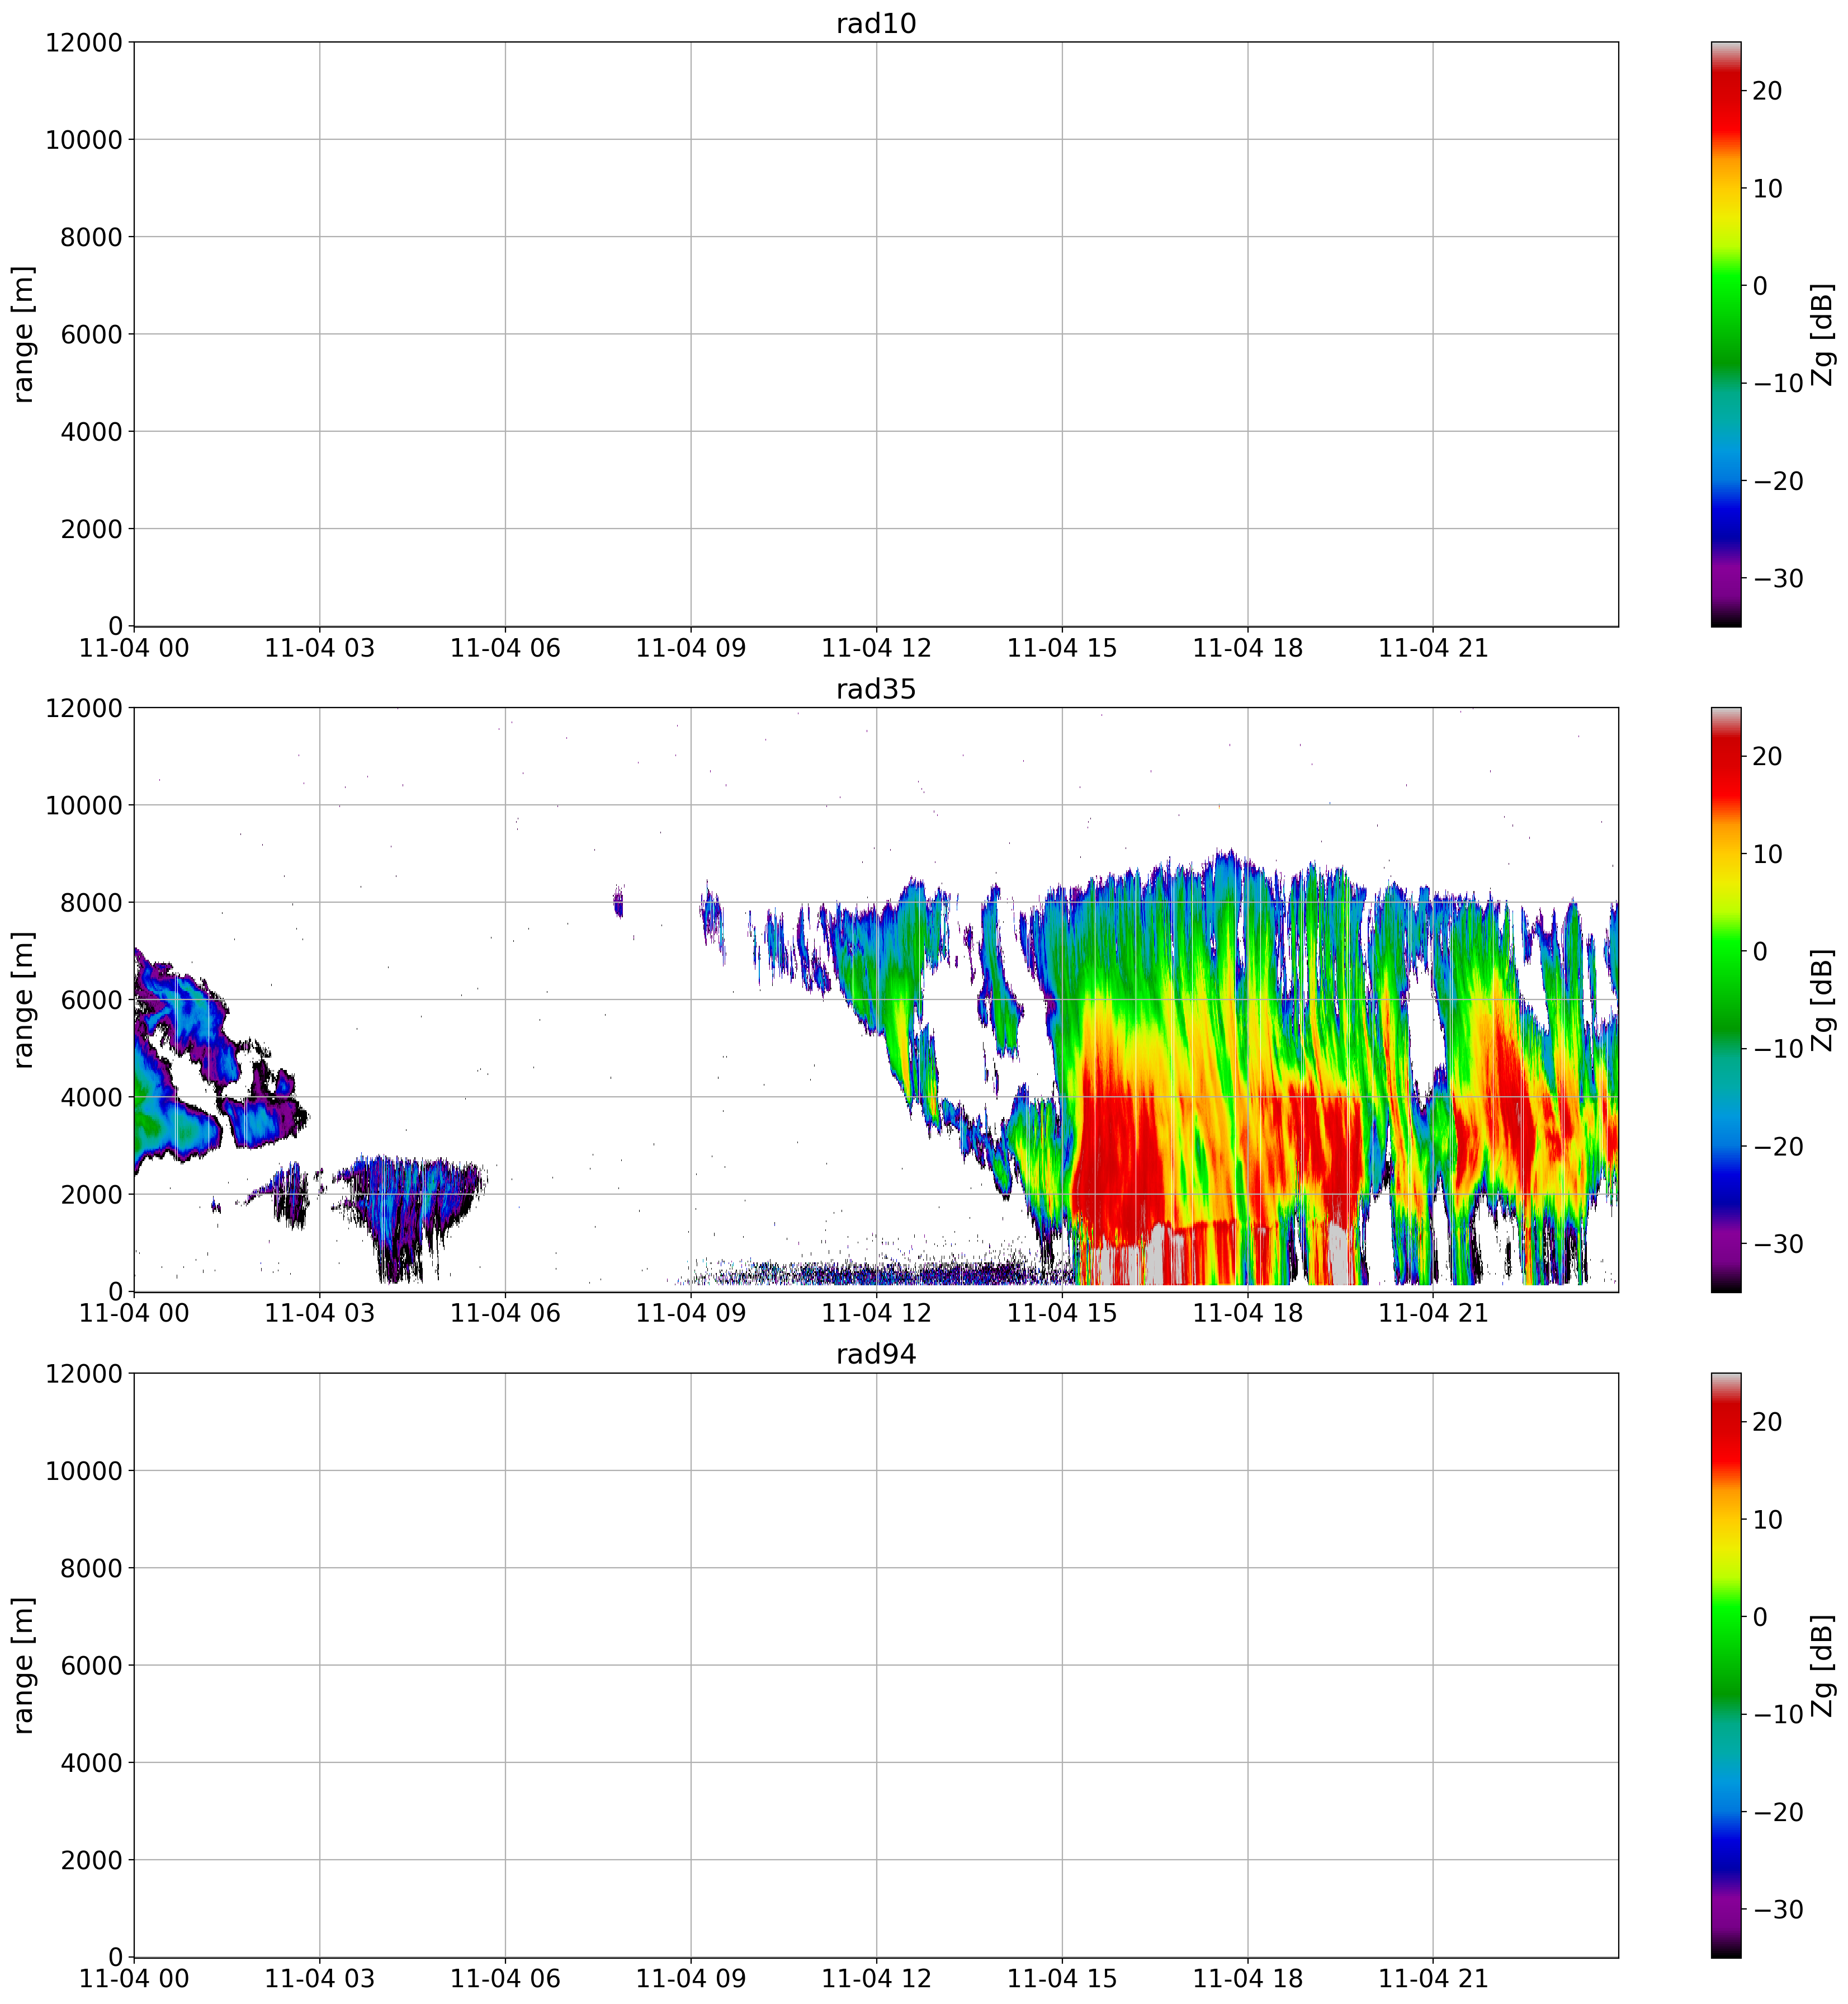Click the '11-04 18' tick label under rad10

(x=1247, y=648)
